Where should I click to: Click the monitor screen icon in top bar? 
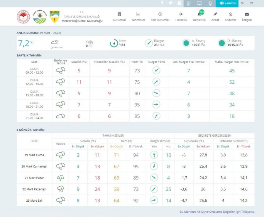[x=199, y=4]
